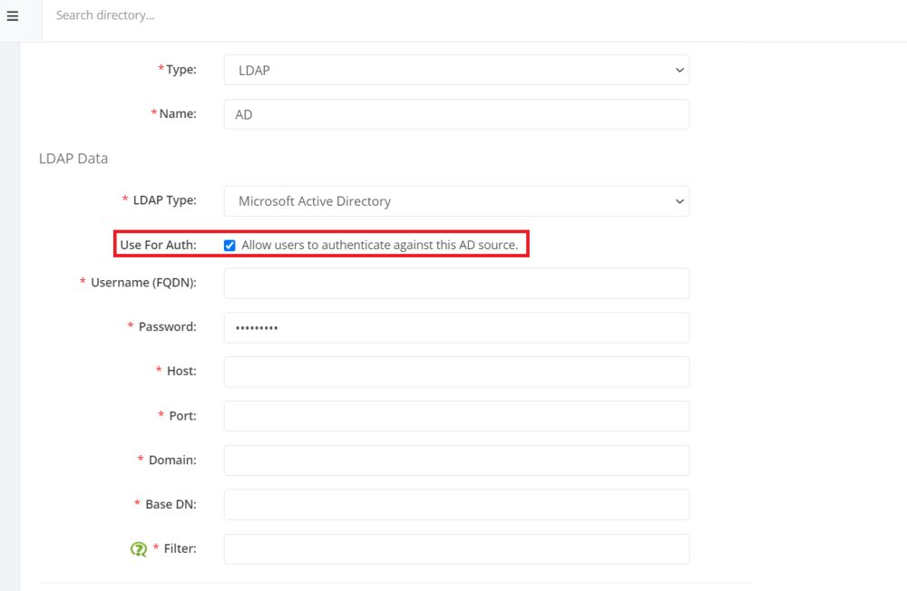Focus the Username (FQDN) input field
Image resolution: width=907 pixels, height=591 pixels.
(456, 283)
